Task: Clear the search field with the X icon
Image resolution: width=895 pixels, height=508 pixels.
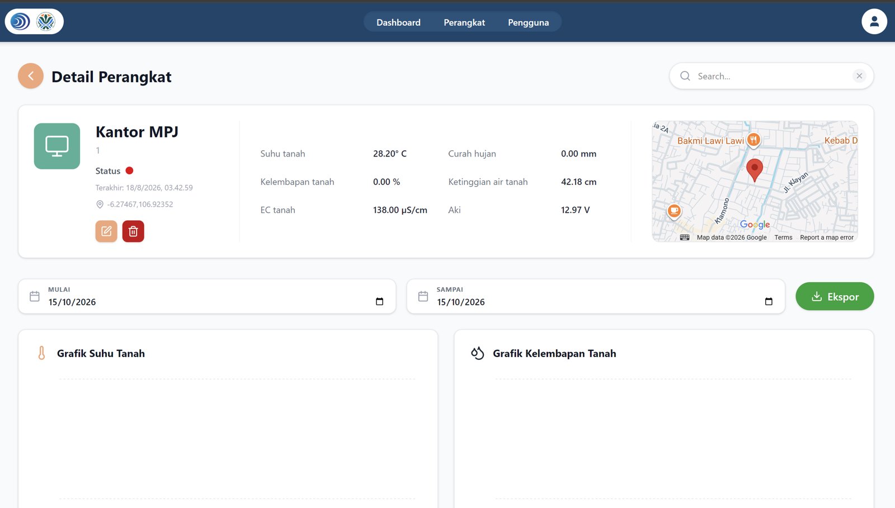Action: click(x=859, y=76)
